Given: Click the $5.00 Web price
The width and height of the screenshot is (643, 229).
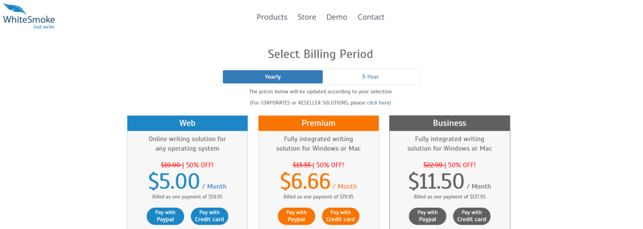Looking at the screenshot, I should (174, 181).
